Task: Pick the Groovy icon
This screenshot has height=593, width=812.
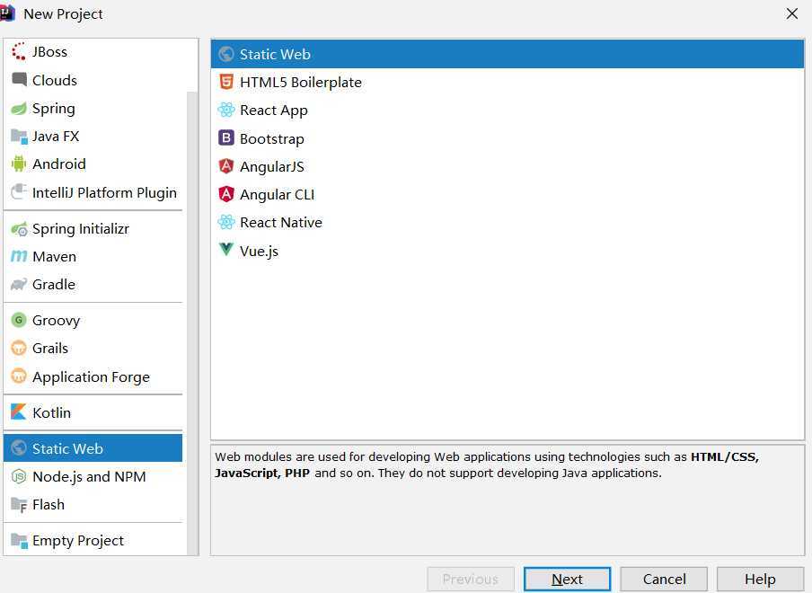Action: tap(19, 320)
